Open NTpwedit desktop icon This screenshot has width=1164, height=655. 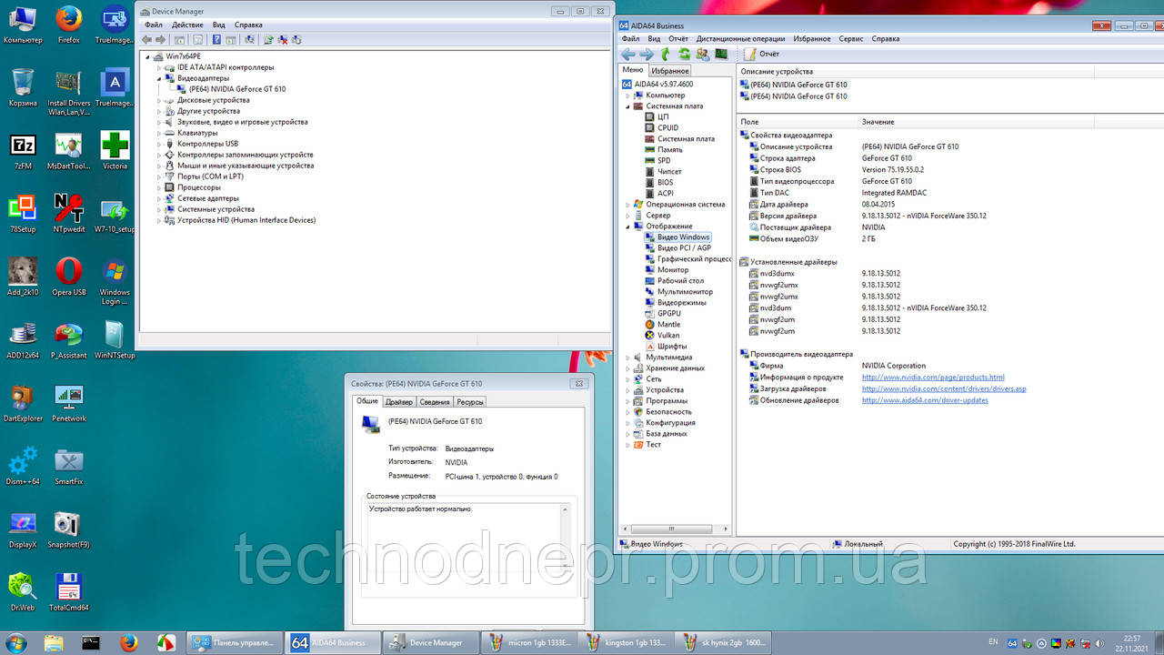69,215
